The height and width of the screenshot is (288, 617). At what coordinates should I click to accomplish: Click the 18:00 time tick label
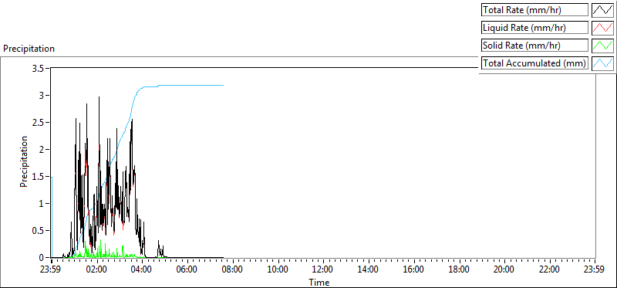click(459, 270)
